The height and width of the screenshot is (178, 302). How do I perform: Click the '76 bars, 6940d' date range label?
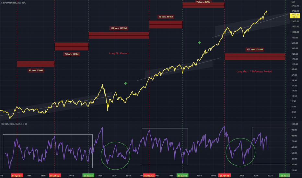coord(72,54)
